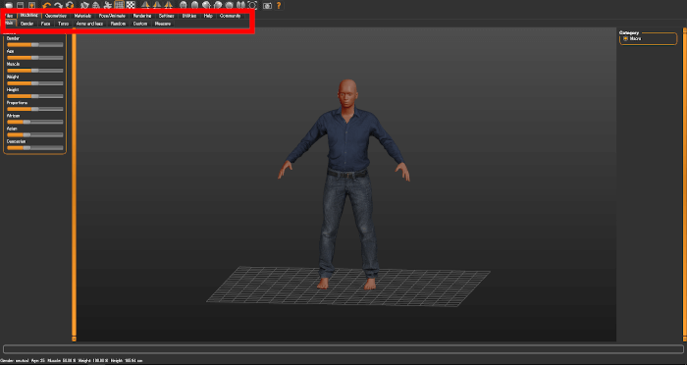The width and height of the screenshot is (687, 365).
Task: Click the "Age: 25" status bar text
Action: click(x=37, y=361)
